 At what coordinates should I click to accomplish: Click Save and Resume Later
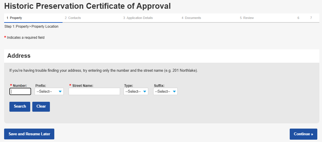pos(29,134)
